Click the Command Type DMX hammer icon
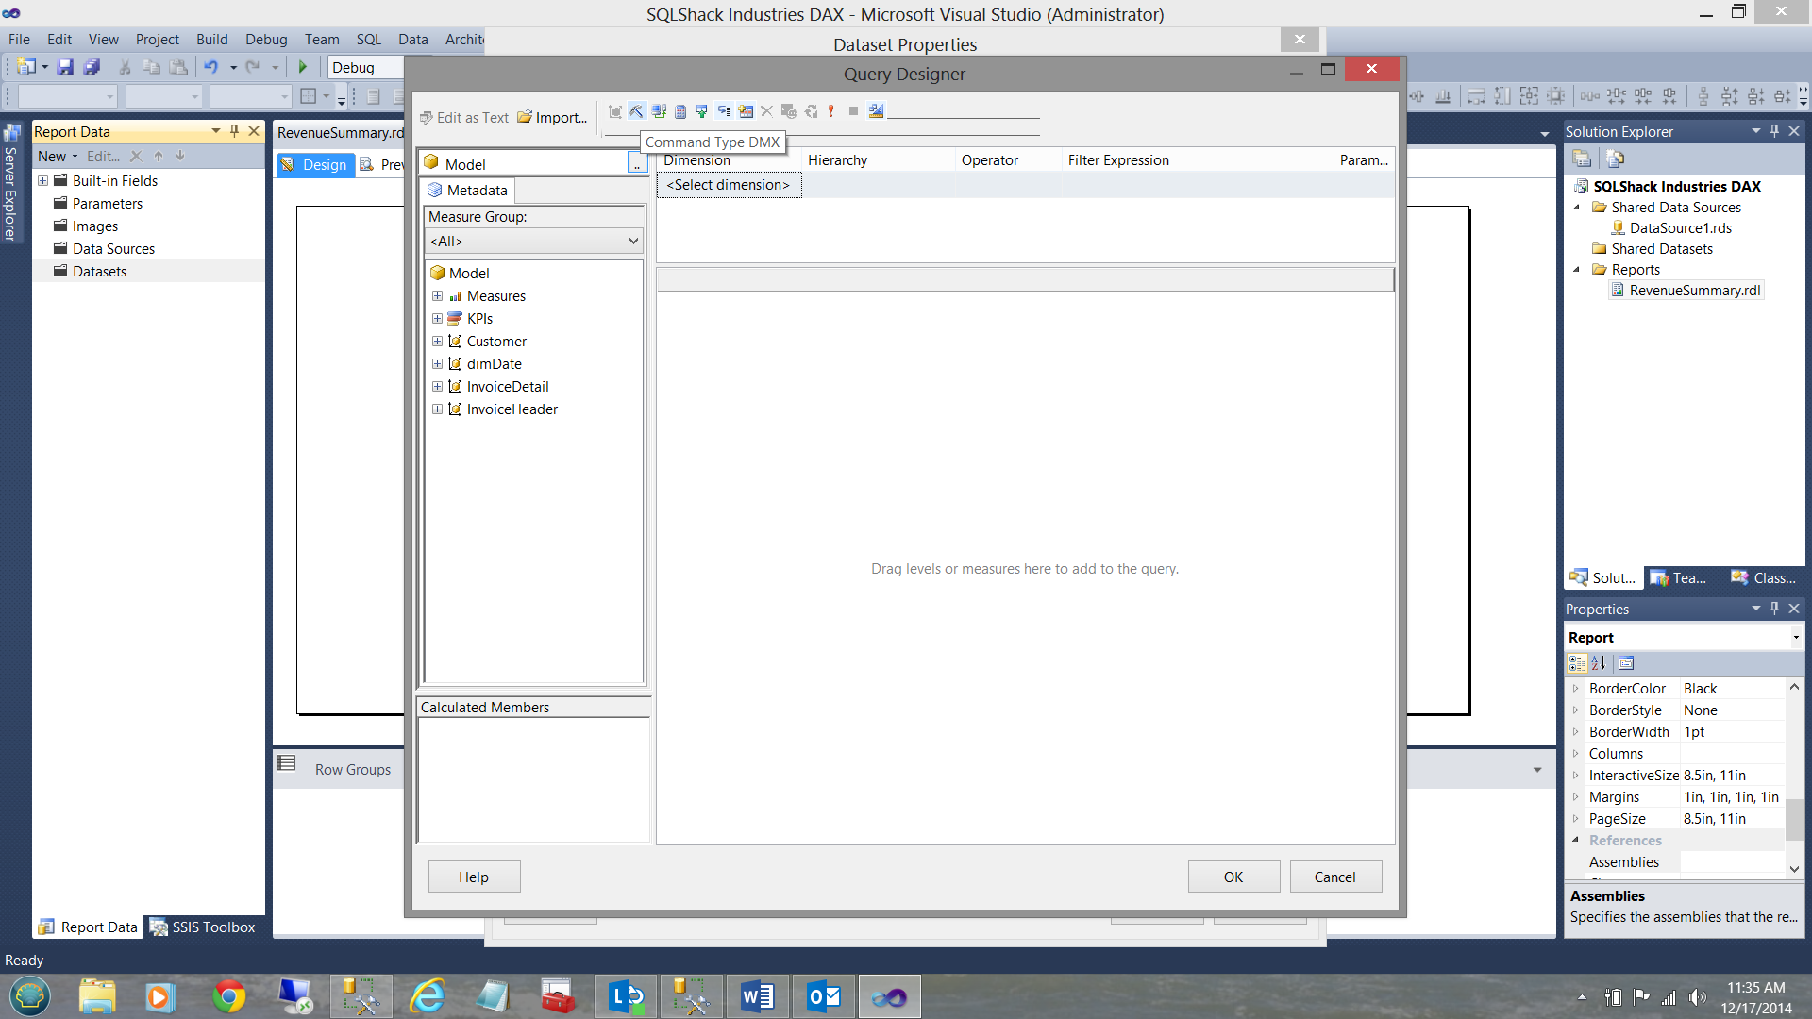Image resolution: width=1812 pixels, height=1019 pixels. [637, 111]
